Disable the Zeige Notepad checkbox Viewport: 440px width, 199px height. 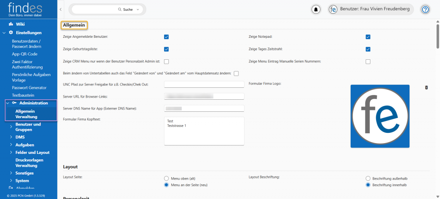pyautogui.click(x=368, y=37)
